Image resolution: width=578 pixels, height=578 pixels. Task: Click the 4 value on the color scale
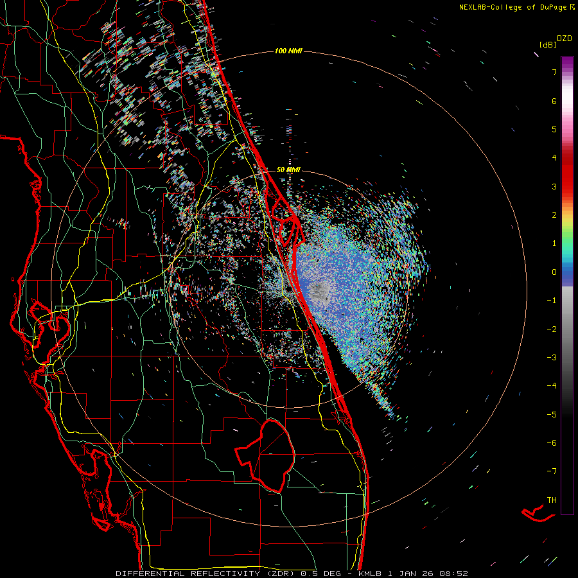[x=554, y=158]
